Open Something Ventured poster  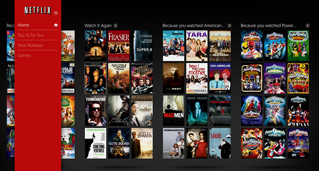coord(95,143)
